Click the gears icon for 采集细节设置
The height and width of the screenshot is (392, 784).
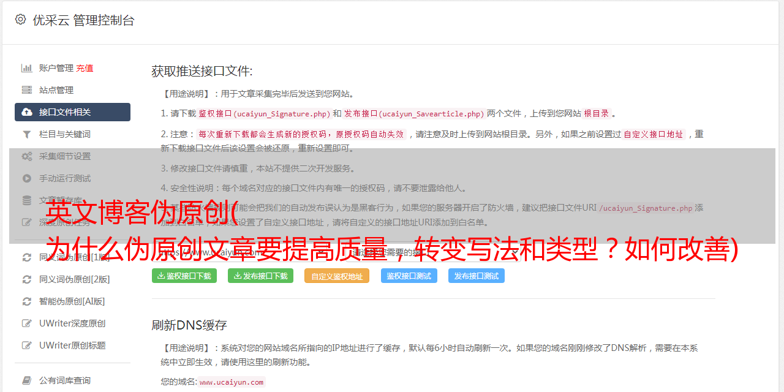click(x=27, y=156)
